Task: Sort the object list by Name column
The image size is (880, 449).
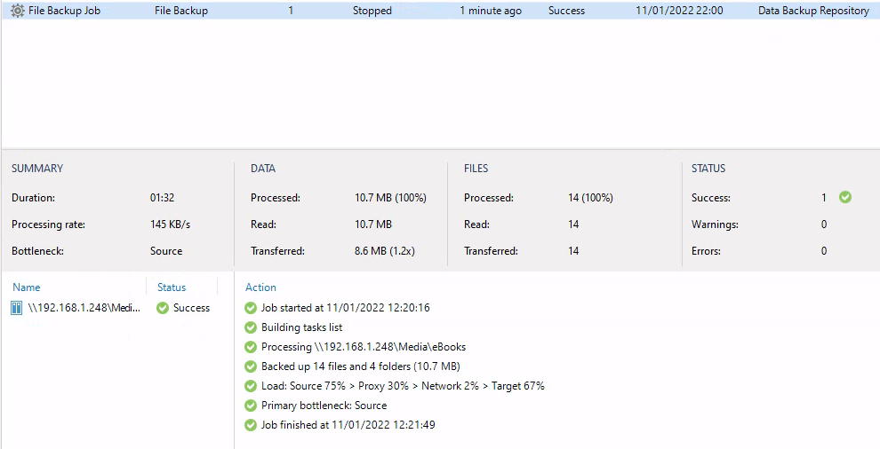Action: [x=27, y=288]
